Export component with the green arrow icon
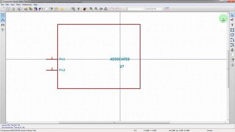The width and height of the screenshot is (235, 132). 51,9
